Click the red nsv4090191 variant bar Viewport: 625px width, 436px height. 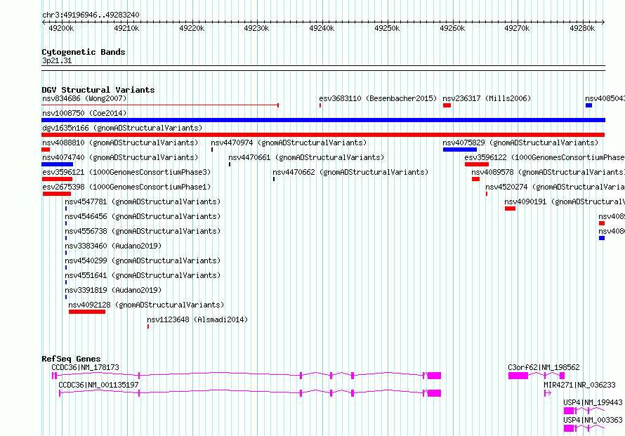click(511, 209)
